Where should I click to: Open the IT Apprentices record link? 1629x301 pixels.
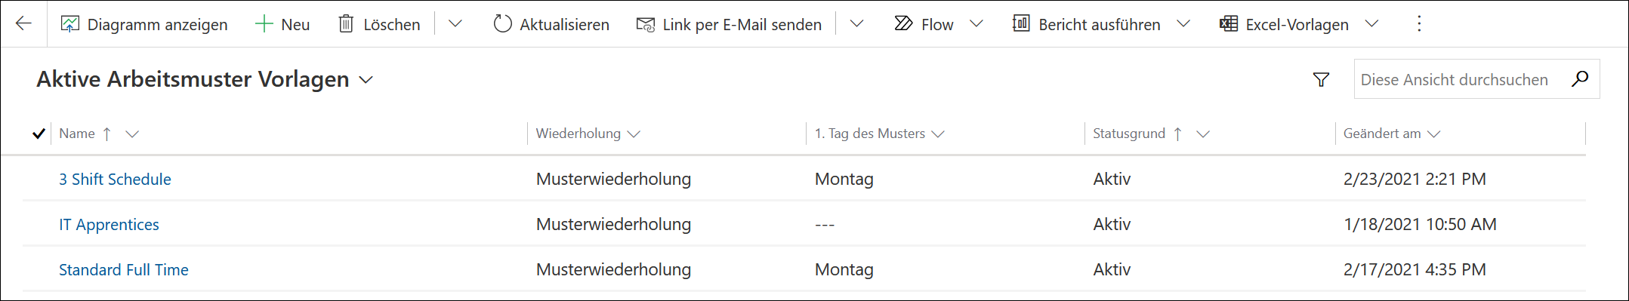(109, 224)
